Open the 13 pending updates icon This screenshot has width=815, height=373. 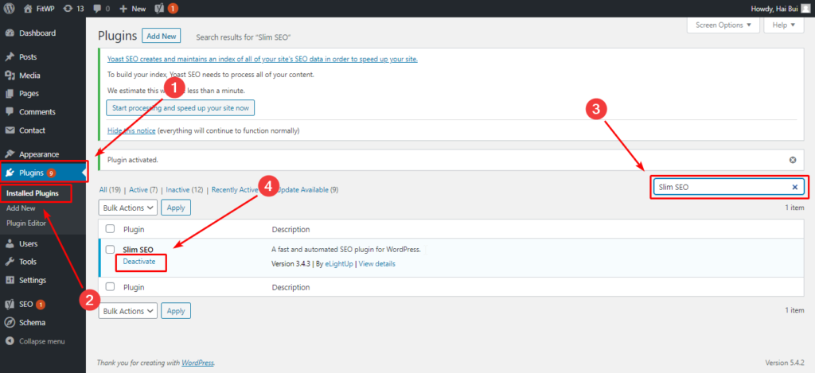click(x=73, y=8)
